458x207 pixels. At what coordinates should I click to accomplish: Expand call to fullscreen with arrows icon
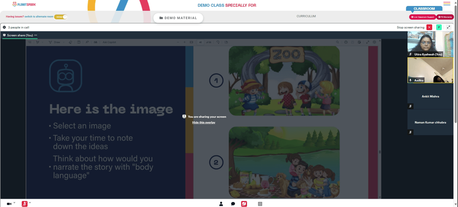point(448,27)
